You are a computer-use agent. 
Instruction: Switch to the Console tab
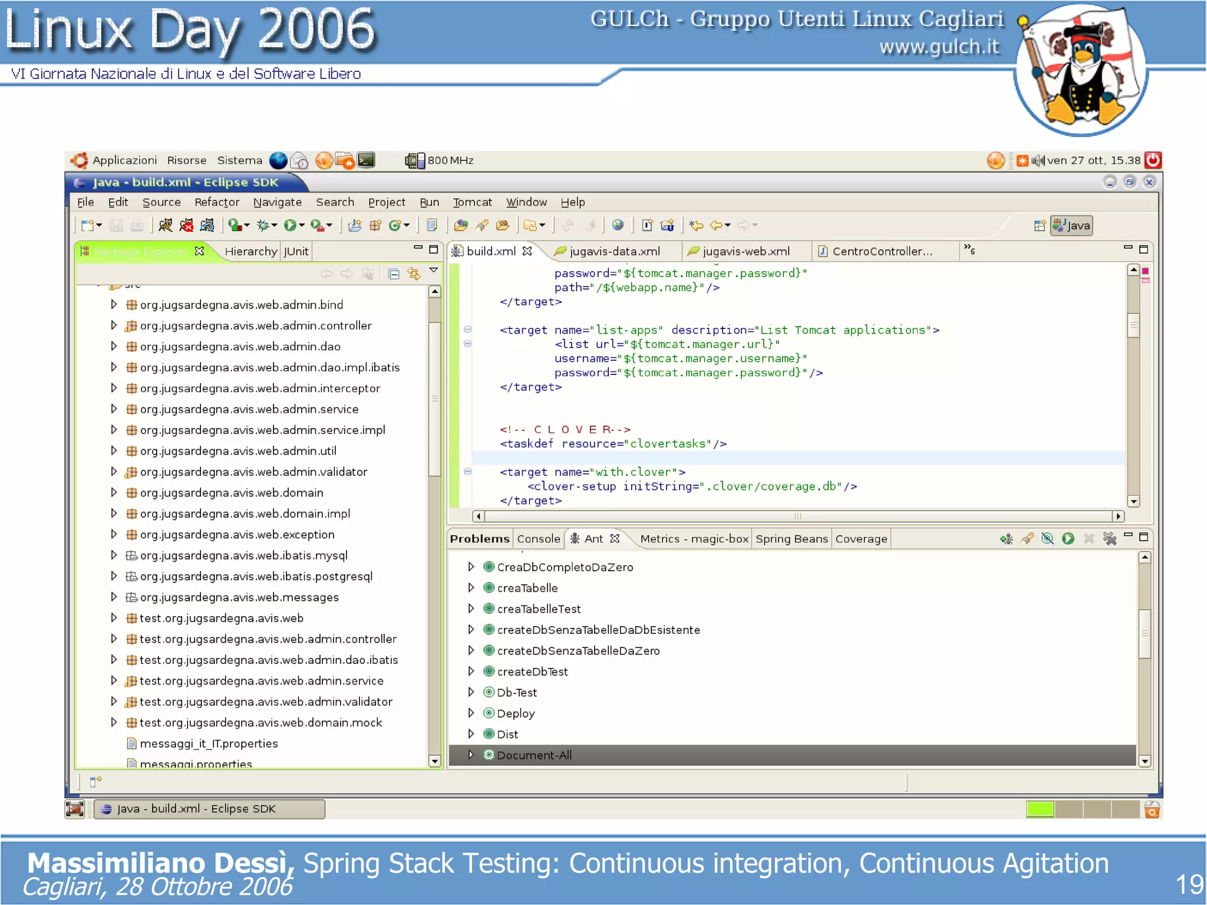click(x=538, y=539)
